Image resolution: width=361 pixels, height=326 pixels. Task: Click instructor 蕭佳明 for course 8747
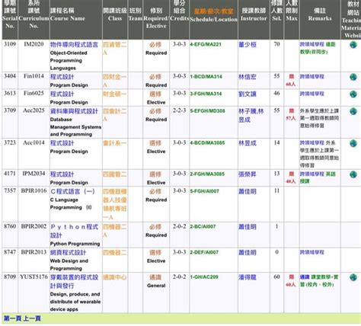(248, 253)
